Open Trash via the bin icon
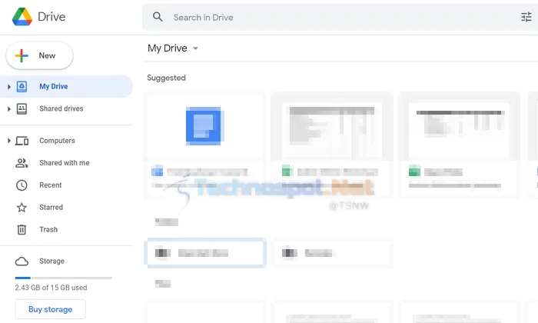Viewport: 538px width, 323px height. (x=22, y=230)
